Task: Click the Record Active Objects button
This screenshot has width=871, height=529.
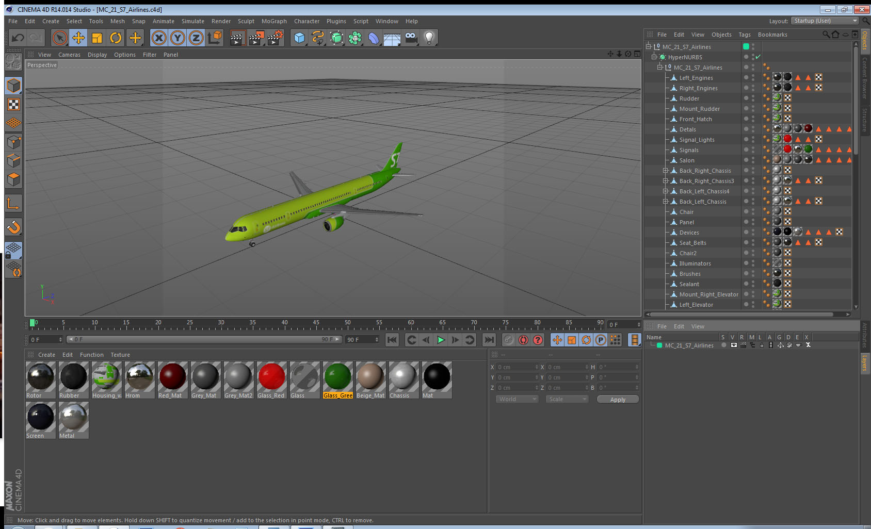Action: pos(509,340)
